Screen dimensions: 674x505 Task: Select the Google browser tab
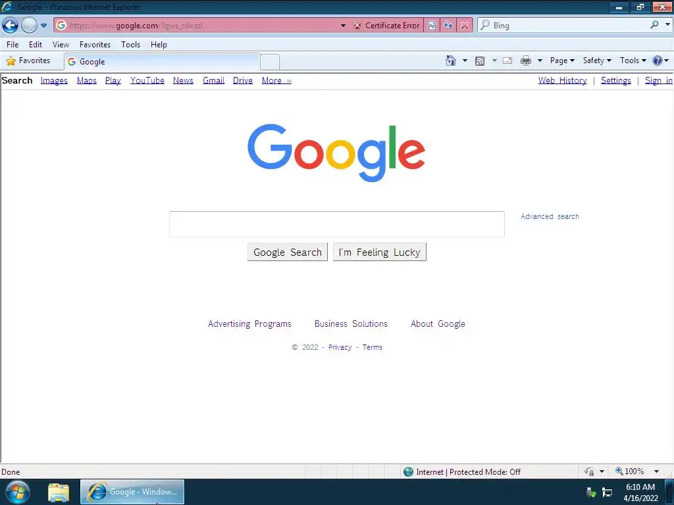point(163,62)
